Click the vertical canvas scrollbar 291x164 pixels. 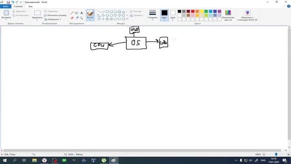click(289, 84)
